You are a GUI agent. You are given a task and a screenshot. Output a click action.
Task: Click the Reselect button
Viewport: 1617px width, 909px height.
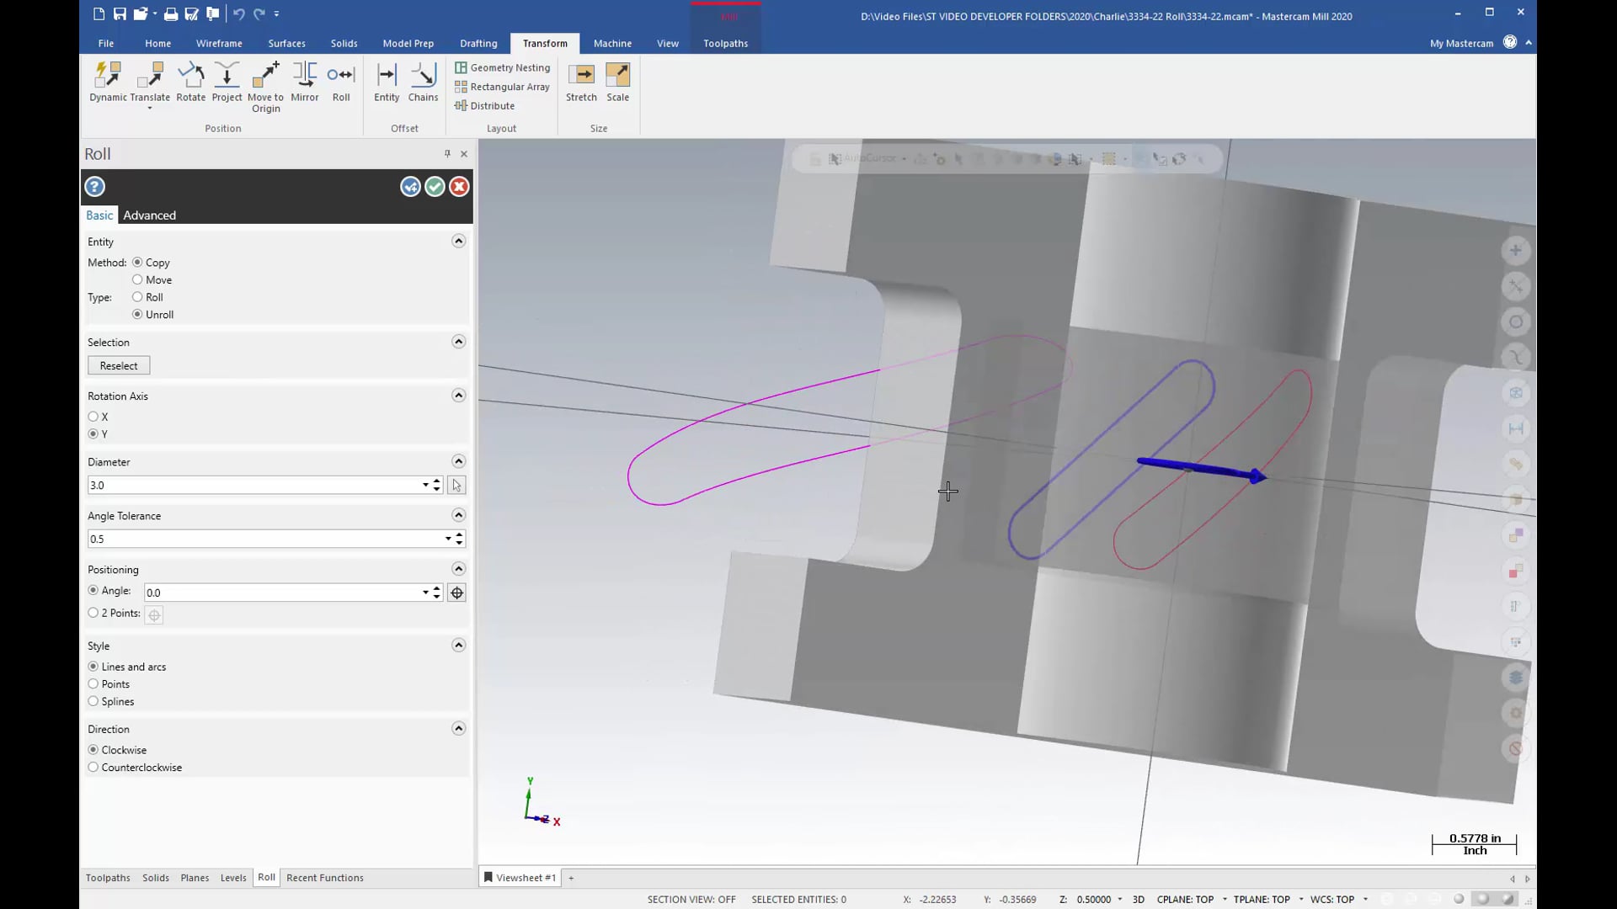pyautogui.click(x=119, y=365)
